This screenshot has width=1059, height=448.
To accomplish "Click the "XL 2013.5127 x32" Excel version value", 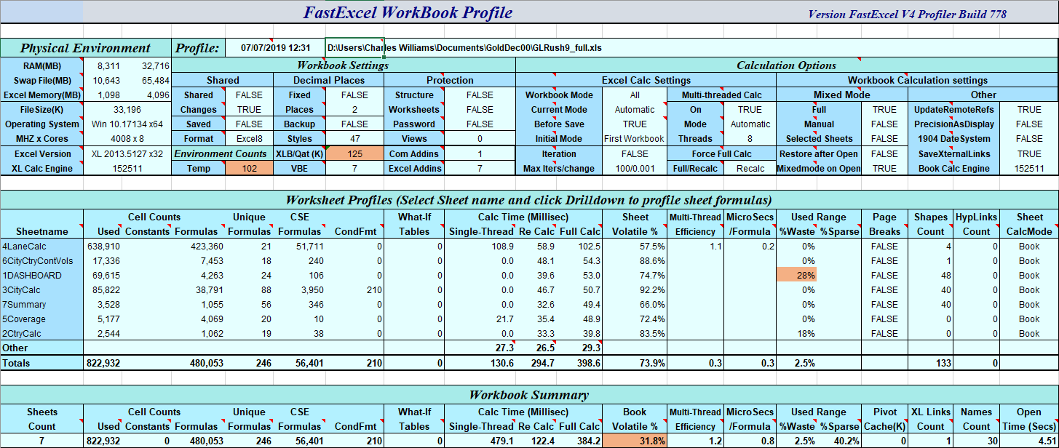I will pyautogui.click(x=127, y=153).
